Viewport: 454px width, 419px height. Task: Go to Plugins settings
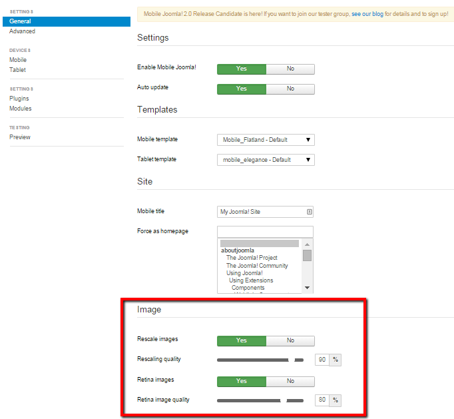pos(19,99)
